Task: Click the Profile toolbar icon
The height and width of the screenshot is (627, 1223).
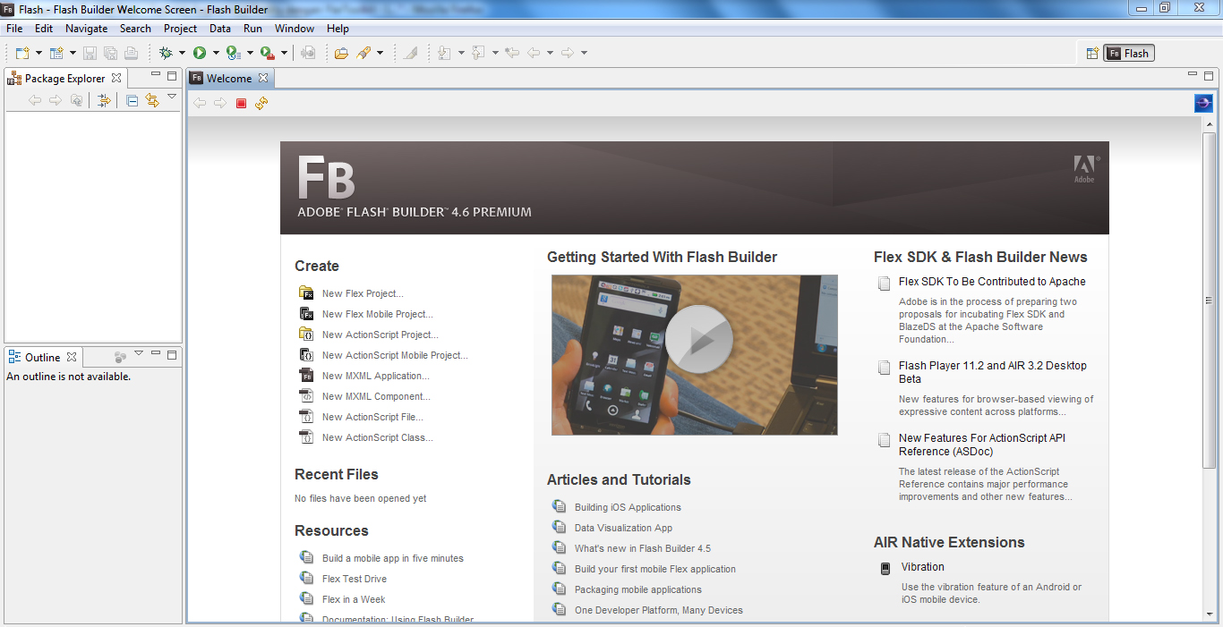Action: pyautogui.click(x=234, y=53)
